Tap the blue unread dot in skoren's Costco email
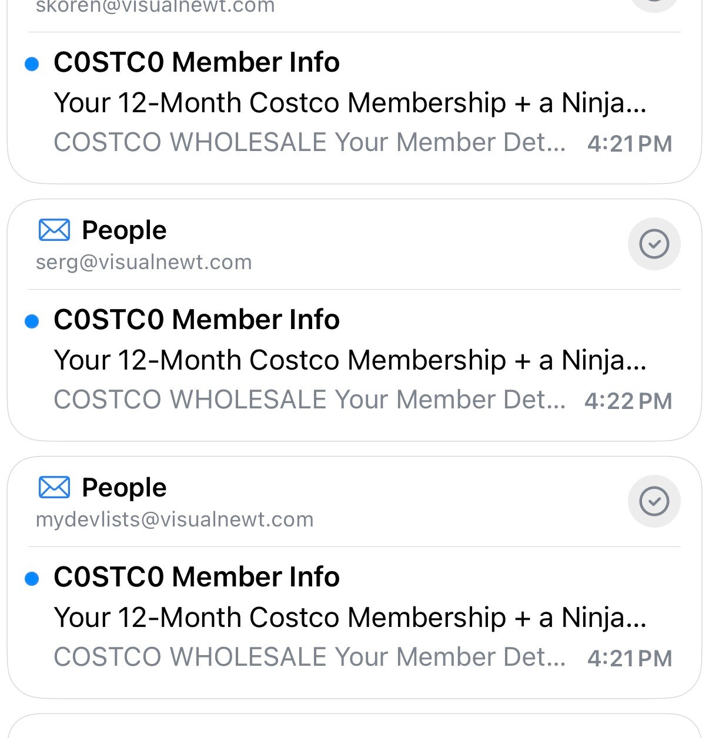709x738 pixels. coord(32,63)
